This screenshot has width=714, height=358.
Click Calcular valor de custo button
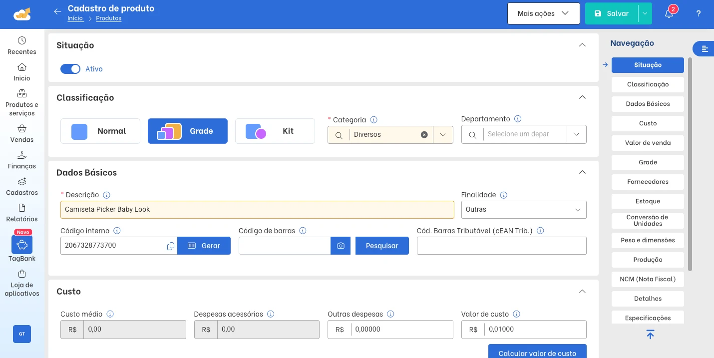(537, 352)
